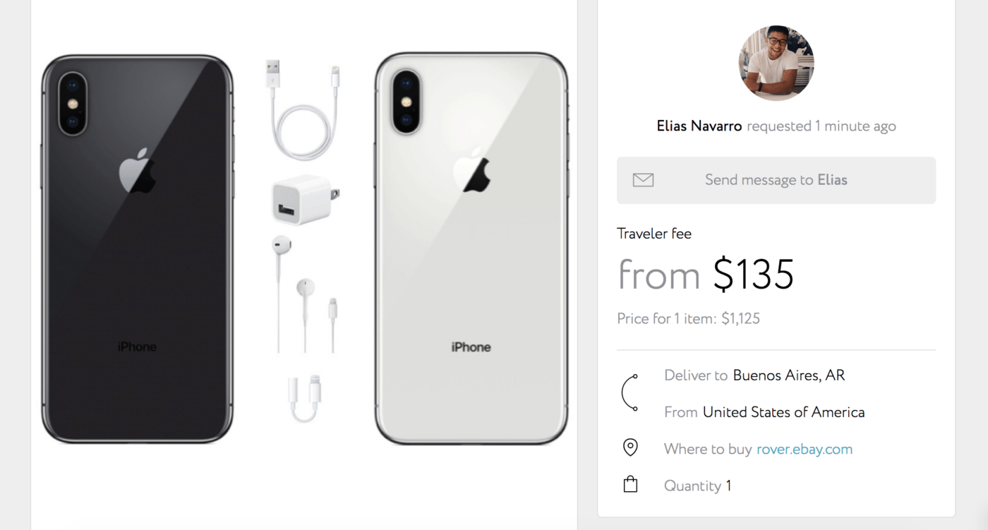The width and height of the screenshot is (988, 530).
Task: Click the white power adapter image
Action: click(305, 199)
